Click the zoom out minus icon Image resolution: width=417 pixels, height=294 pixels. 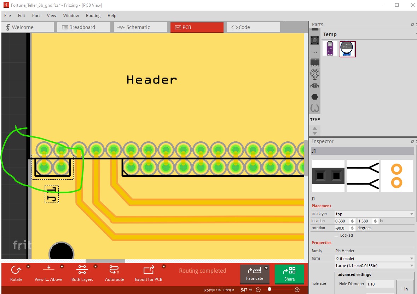pyautogui.click(x=258, y=290)
